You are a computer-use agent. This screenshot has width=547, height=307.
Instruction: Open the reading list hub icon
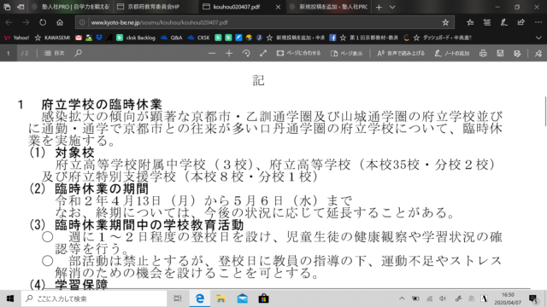coord(487,23)
